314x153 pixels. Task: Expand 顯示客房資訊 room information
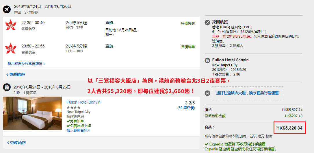tap(78, 130)
